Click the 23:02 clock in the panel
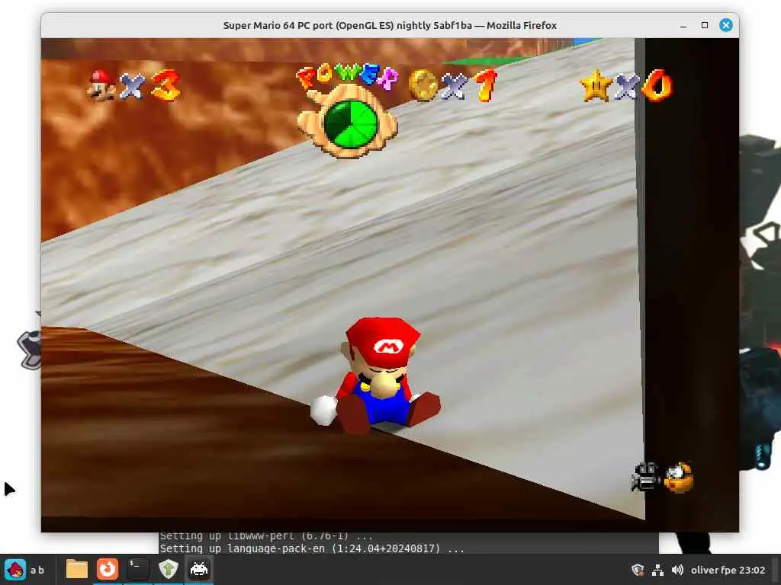 (x=752, y=570)
